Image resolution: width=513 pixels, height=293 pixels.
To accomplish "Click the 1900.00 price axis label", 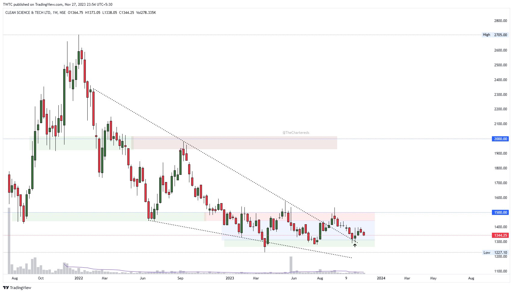I will coord(500,153).
